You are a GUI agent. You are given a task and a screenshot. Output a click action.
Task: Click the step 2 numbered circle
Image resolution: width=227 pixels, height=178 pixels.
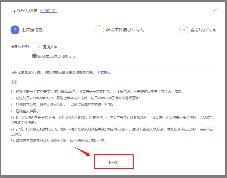(99, 30)
